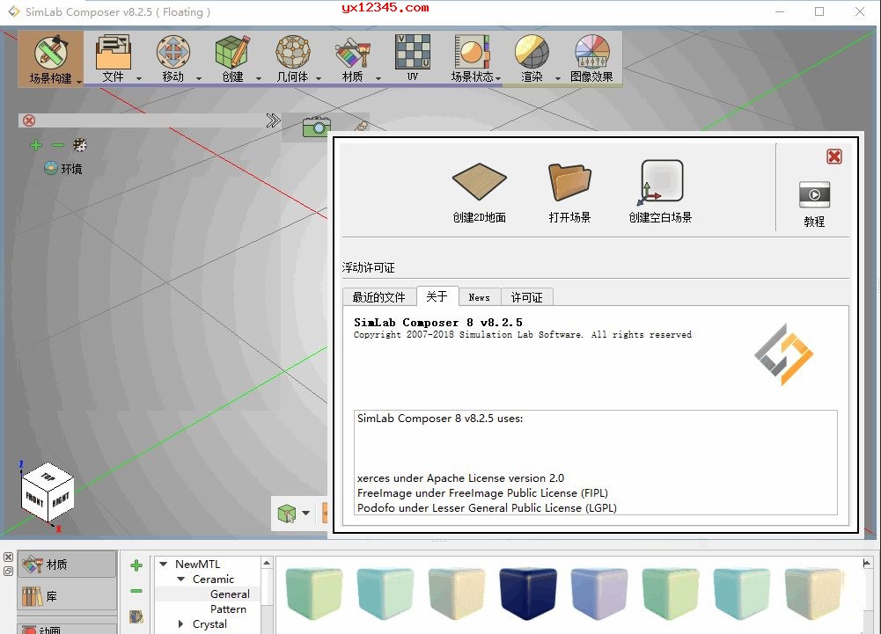
Task: Open dropdown arrow next to 材质 in the top toolbar
Action: point(378,78)
